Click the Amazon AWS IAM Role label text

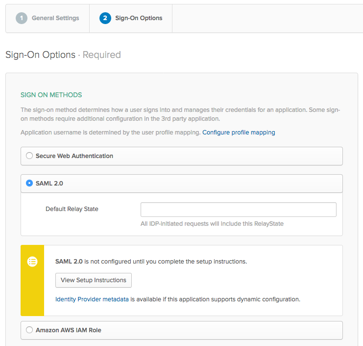[x=68, y=330]
